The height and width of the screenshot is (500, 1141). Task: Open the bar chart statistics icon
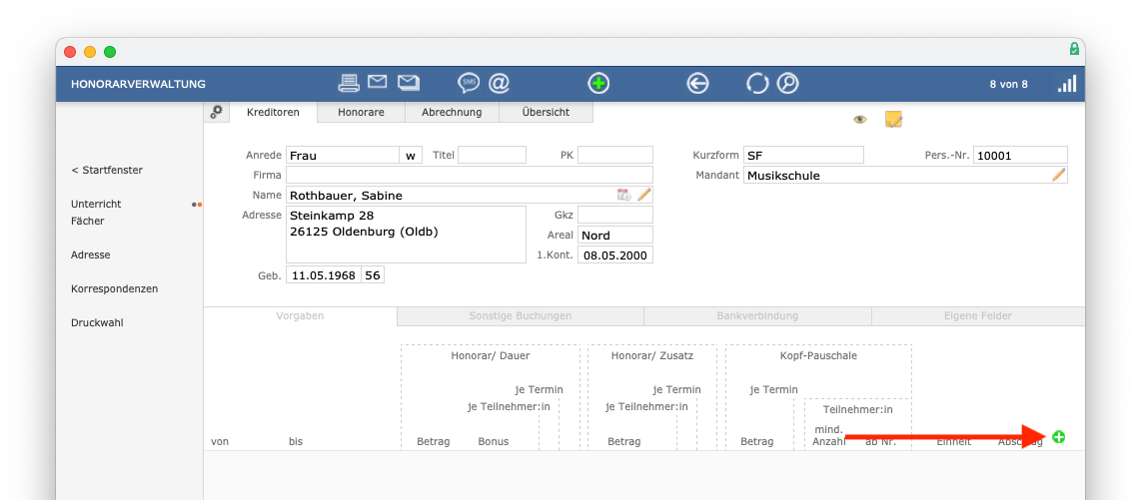[1067, 84]
